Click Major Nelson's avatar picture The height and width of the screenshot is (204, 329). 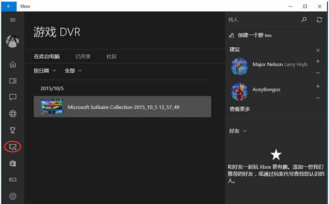pyautogui.click(x=239, y=66)
